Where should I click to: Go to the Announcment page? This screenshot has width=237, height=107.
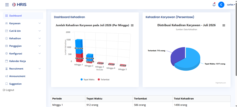point(23,76)
